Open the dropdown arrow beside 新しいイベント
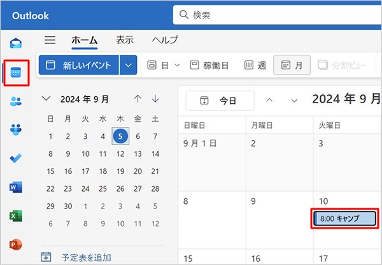This screenshot has width=382, height=265. (x=129, y=65)
